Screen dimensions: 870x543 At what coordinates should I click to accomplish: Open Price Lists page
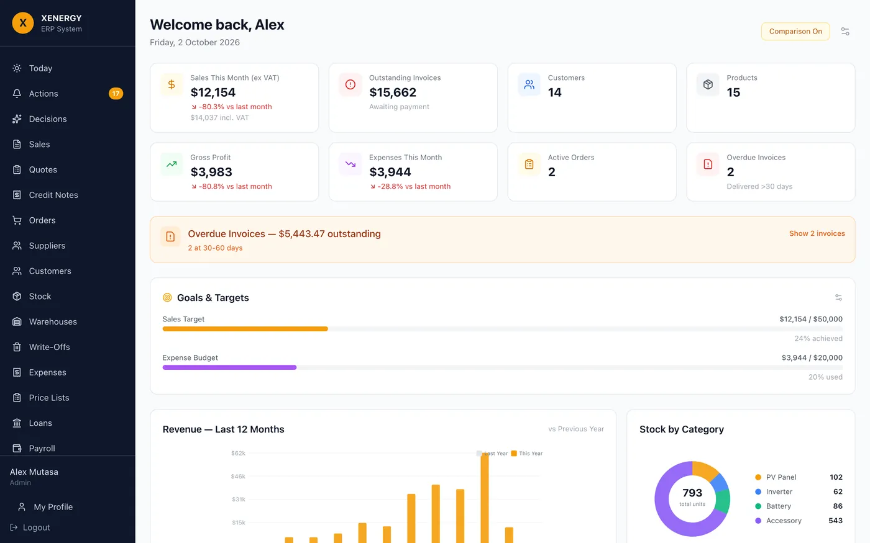(68, 398)
